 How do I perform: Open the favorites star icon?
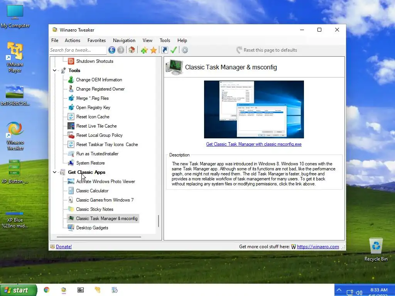154,50
